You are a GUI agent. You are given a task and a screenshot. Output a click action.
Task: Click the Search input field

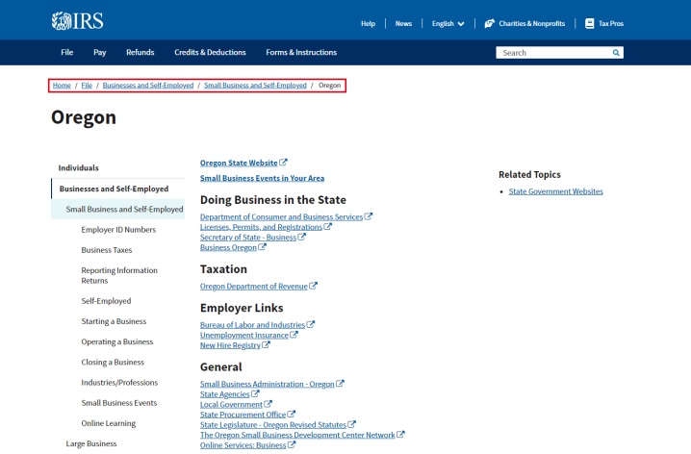tap(554, 53)
